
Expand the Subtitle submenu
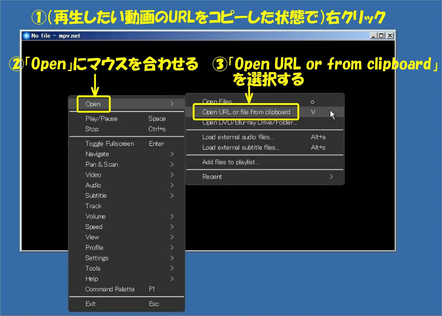[x=96, y=196]
